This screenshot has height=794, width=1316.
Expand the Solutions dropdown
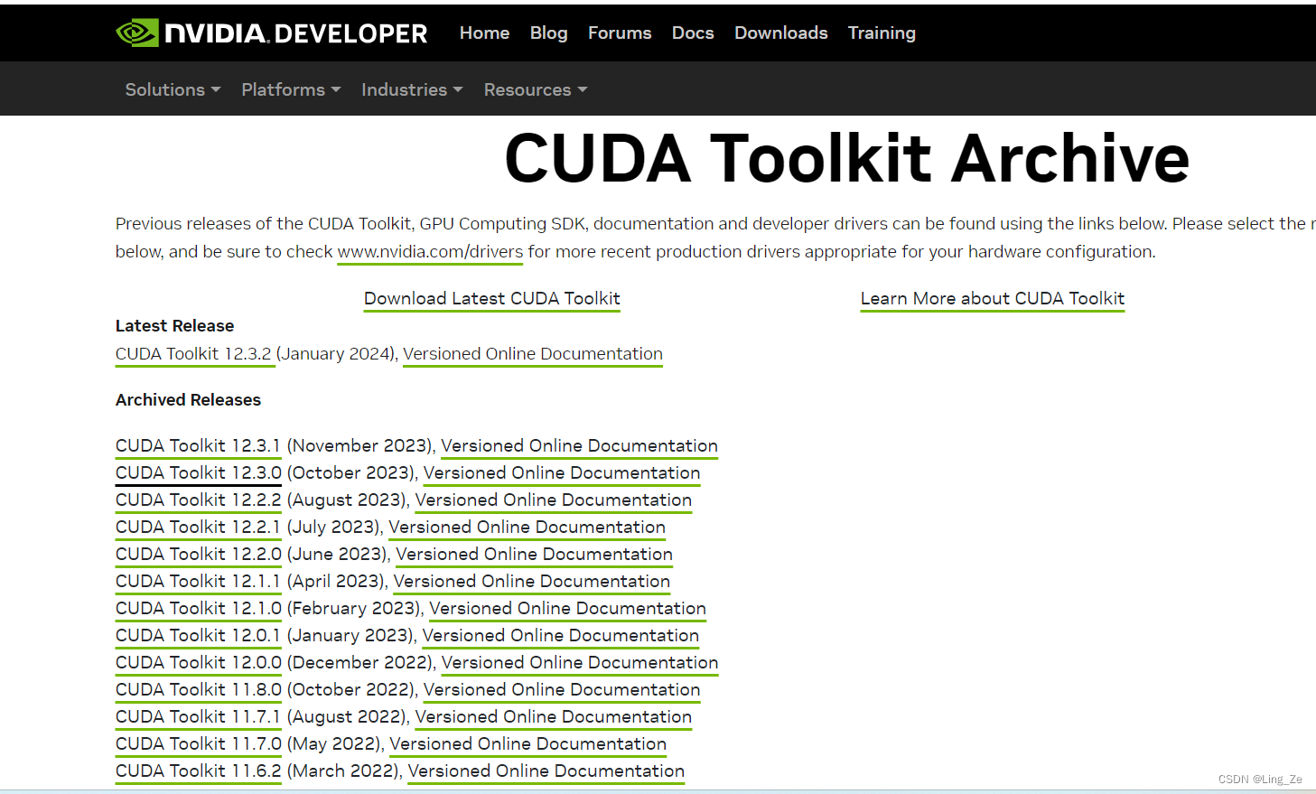click(173, 89)
